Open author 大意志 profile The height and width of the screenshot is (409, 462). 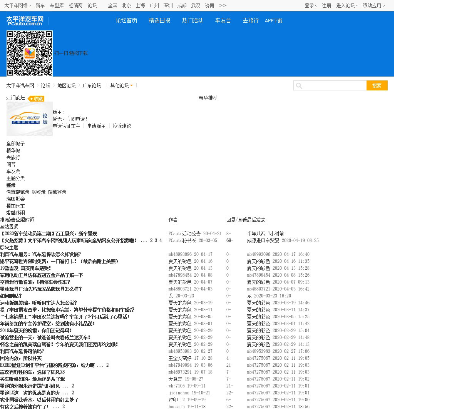click(x=176, y=379)
